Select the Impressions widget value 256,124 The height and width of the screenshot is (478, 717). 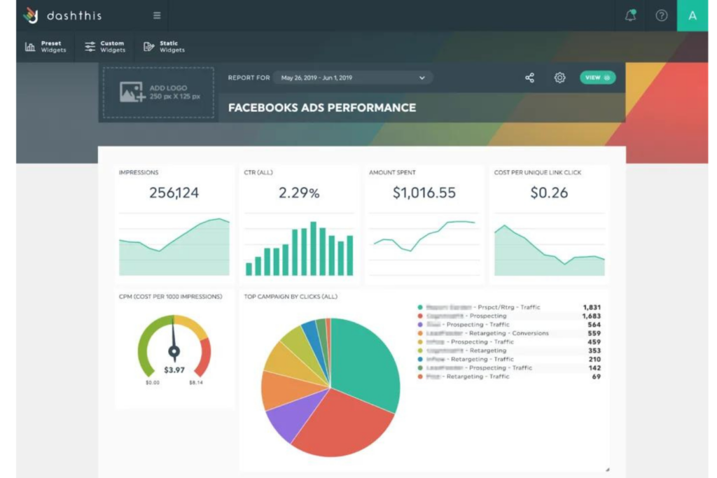click(x=174, y=193)
